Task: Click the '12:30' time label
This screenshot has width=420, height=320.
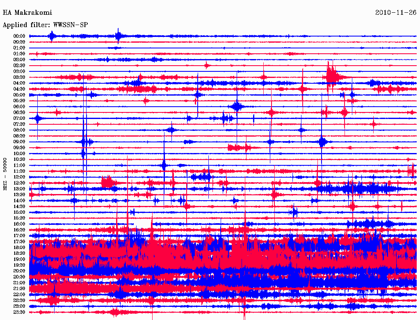Action: (19, 183)
